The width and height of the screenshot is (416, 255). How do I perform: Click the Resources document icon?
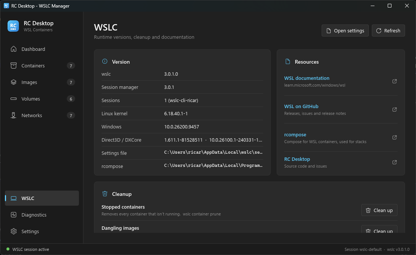tap(288, 61)
